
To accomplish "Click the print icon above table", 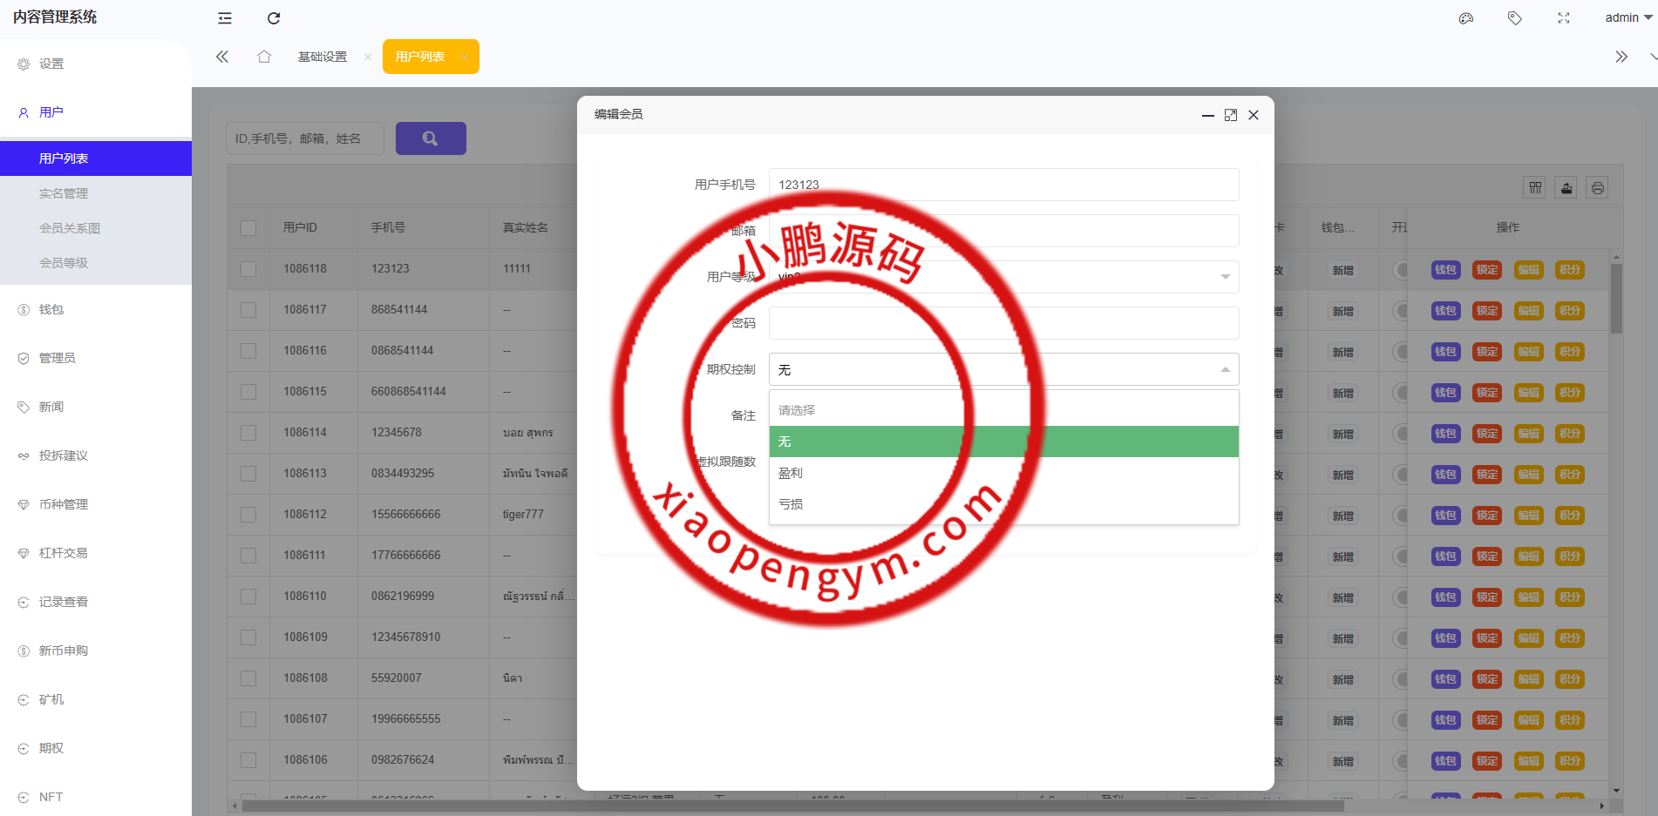I will 1597,188.
